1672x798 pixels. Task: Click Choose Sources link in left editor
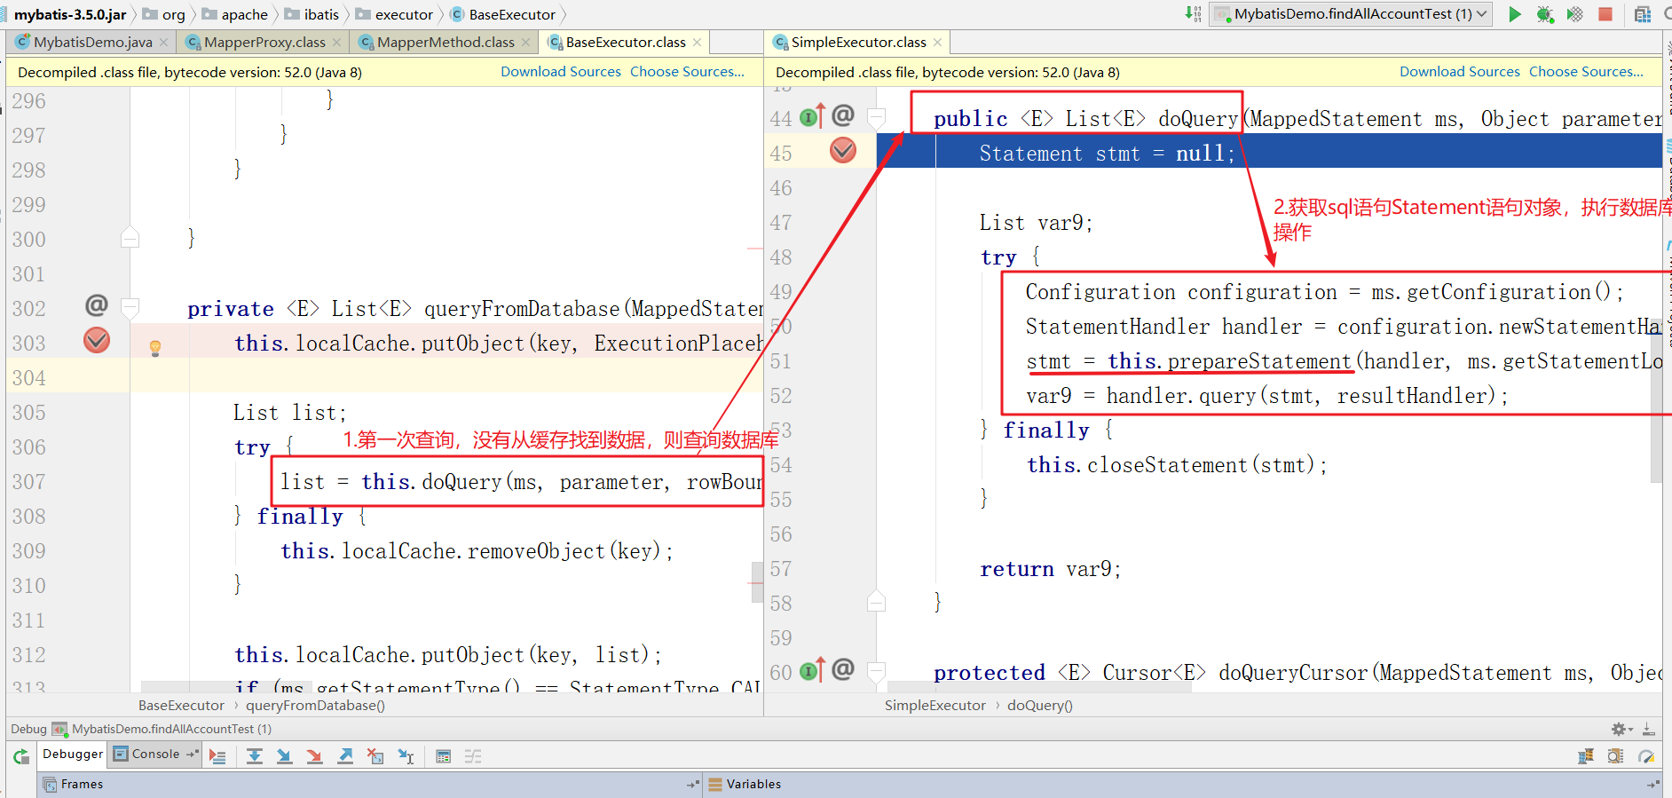click(x=687, y=72)
